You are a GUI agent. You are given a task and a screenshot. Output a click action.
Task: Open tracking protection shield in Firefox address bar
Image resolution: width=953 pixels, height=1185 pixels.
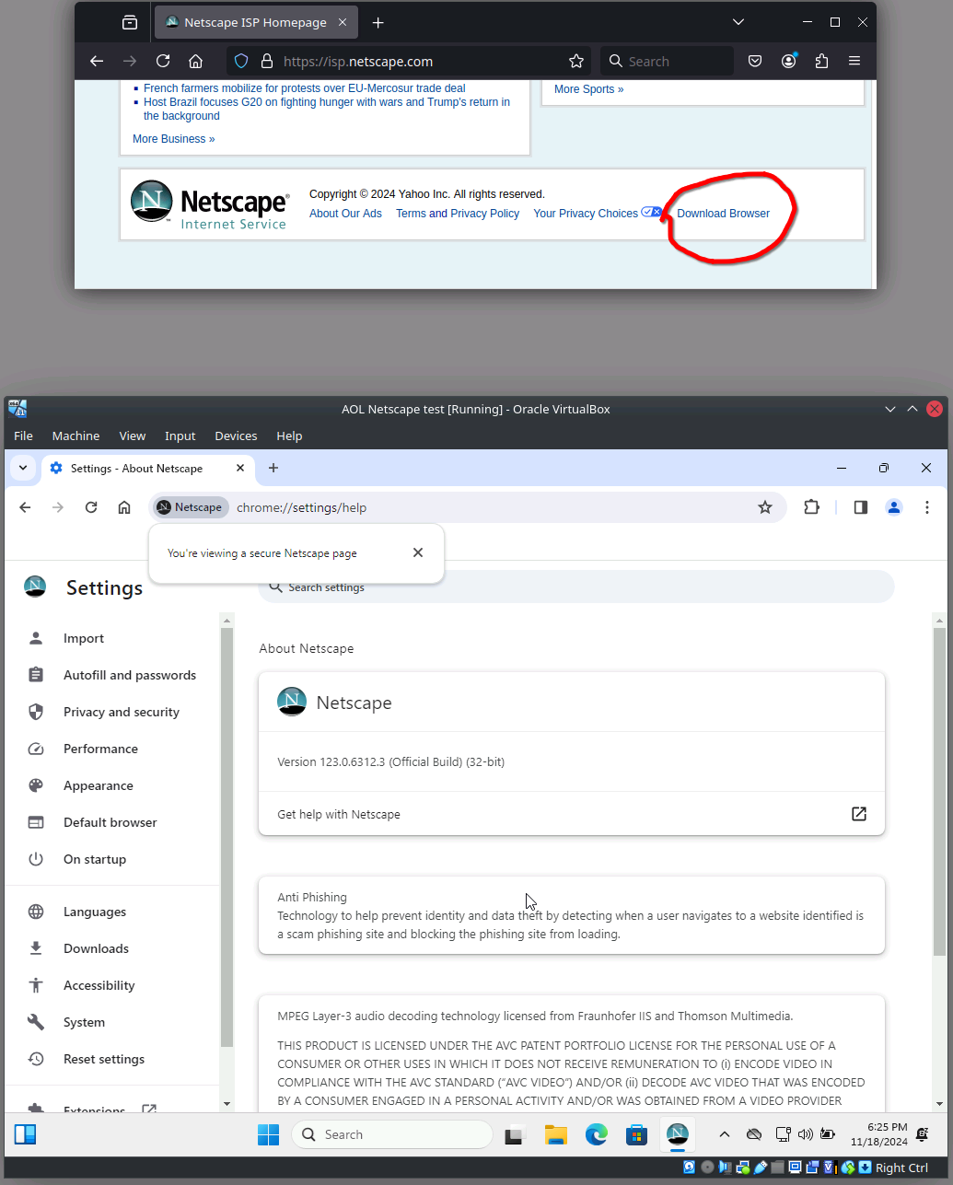[241, 62]
